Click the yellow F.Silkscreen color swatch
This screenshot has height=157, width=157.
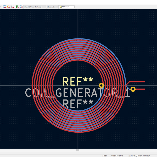(x=61, y=7)
